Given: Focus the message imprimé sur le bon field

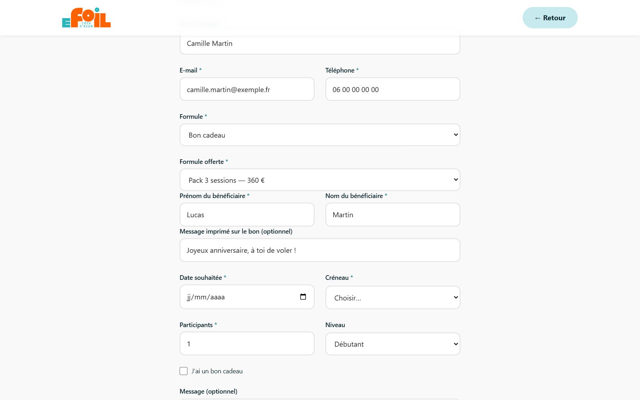Looking at the screenshot, I should pos(320,250).
